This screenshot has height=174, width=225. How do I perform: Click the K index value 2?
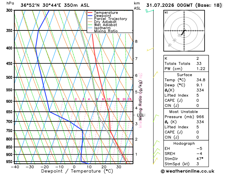click(197, 59)
